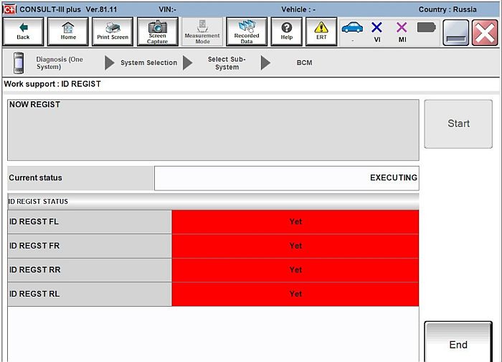Click the red Yet status for FL
Image resolution: width=502 pixels, height=362 pixels.
[x=295, y=222]
